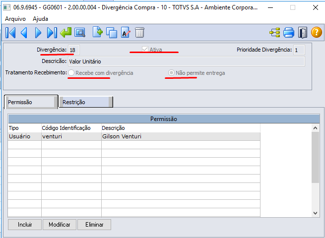Image resolution: width=325 pixels, height=238 pixels.
Task: Copy the current record icon
Action: (x=112, y=33)
